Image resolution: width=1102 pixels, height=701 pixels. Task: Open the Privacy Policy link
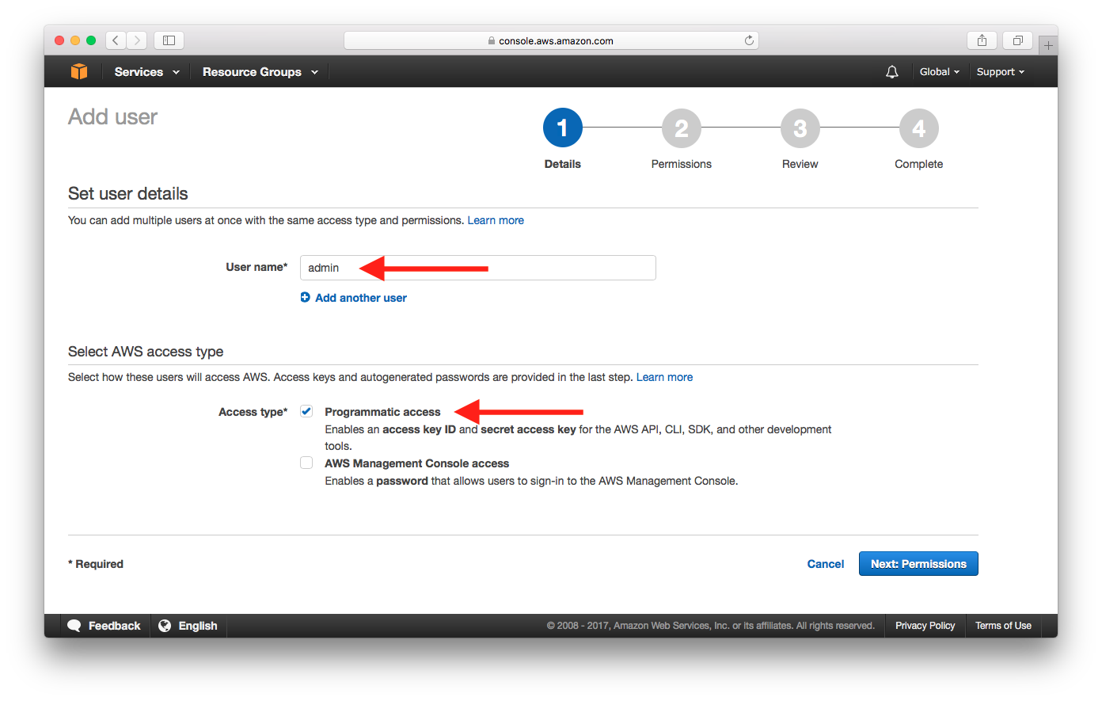(x=925, y=626)
